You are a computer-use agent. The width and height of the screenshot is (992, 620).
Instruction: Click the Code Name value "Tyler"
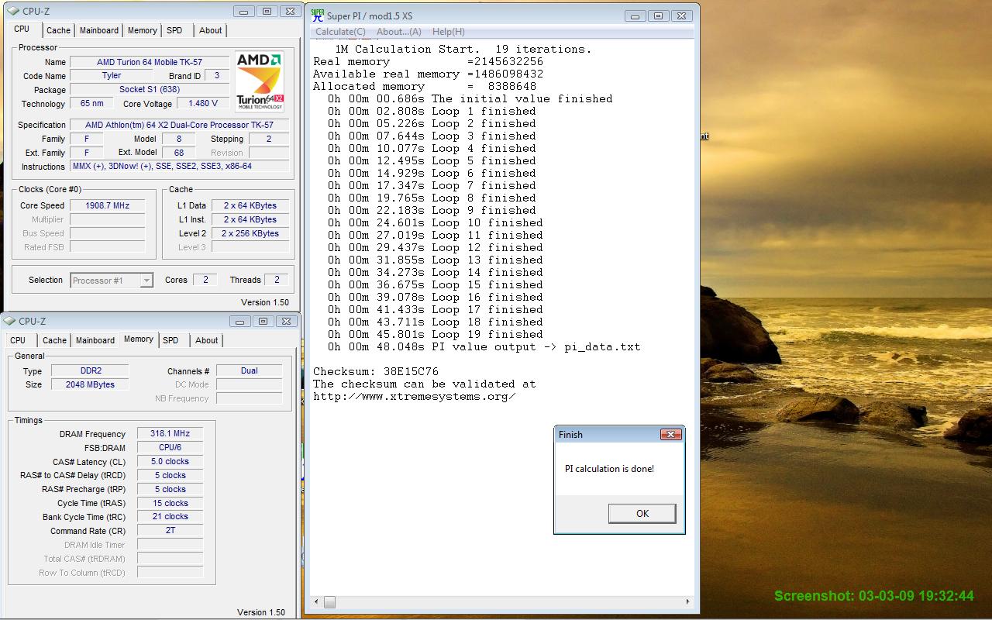(x=112, y=76)
